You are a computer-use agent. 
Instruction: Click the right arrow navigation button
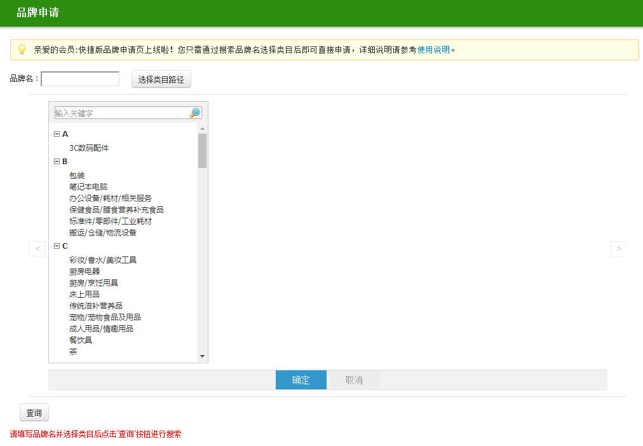[618, 248]
